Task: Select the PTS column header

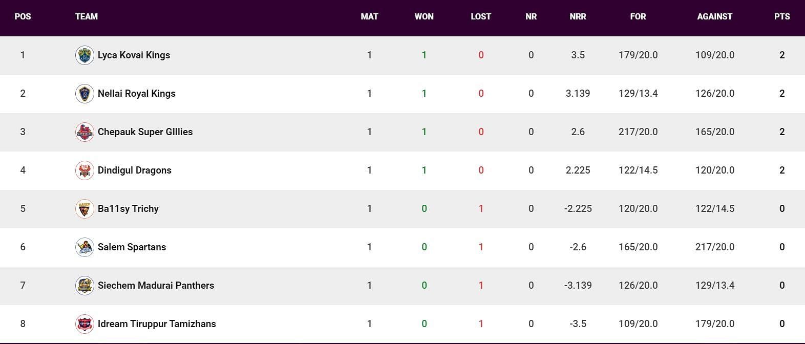Action: tap(782, 16)
